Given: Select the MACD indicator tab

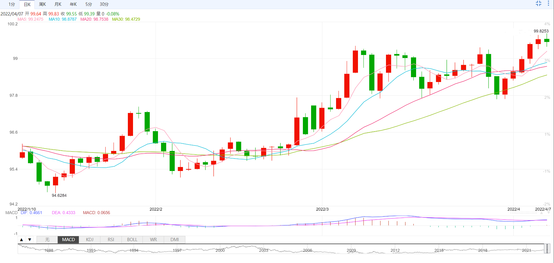Looking at the screenshot, I should pyautogui.click(x=68, y=240).
